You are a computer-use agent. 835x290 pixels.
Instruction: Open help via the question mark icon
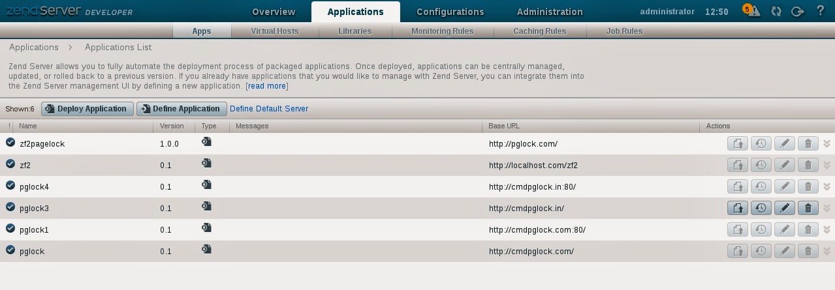821,11
